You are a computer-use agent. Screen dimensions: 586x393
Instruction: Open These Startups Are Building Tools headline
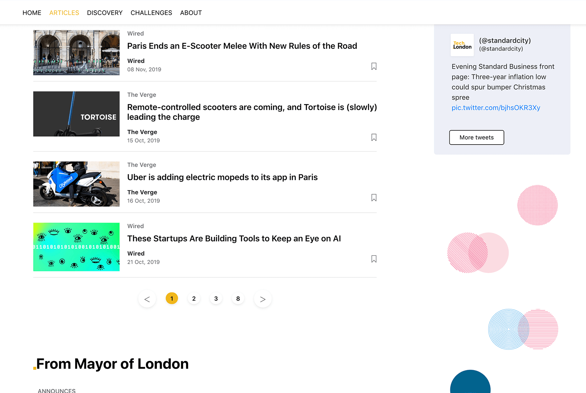[234, 239]
